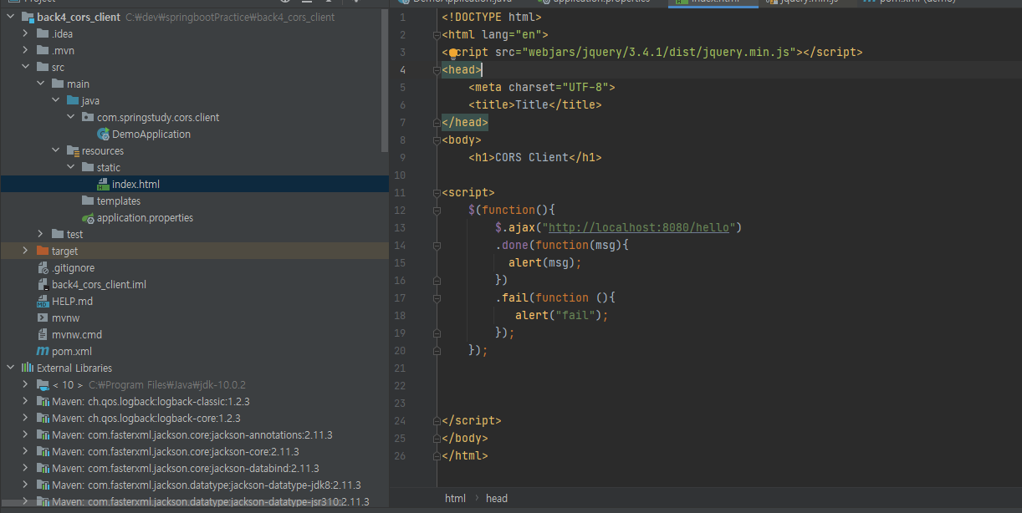Click the .idea folder icon
The width and height of the screenshot is (1022, 513).
pos(43,33)
